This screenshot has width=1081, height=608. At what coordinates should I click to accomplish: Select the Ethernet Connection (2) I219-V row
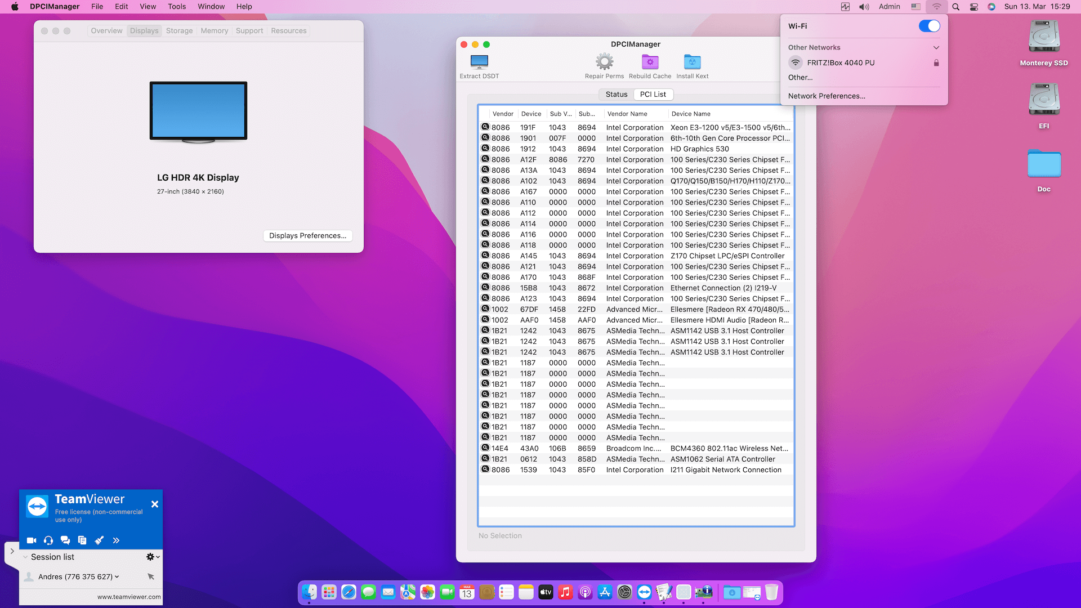coord(636,288)
